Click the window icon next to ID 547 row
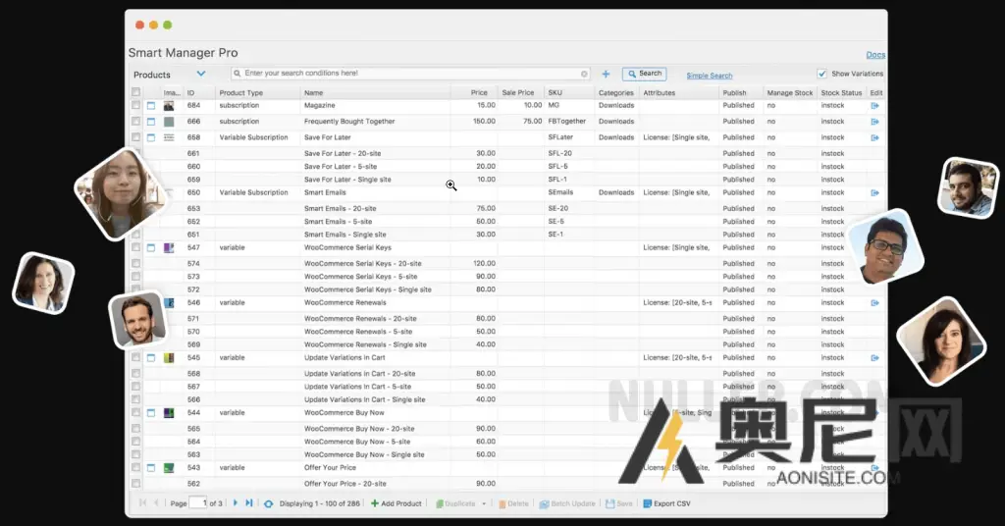Viewport: 1005px width, 526px height. coord(151,248)
